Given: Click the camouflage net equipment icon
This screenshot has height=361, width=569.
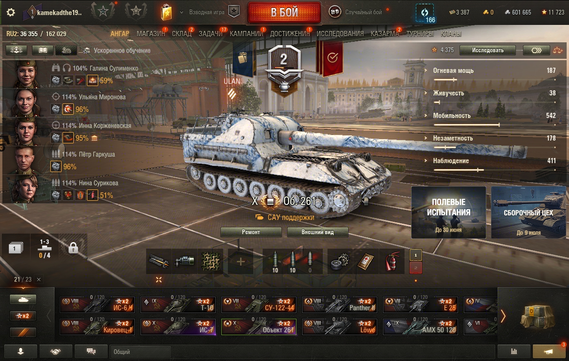Looking at the screenshot, I should (211, 262).
